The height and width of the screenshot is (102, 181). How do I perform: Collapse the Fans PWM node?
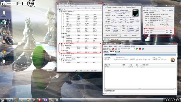(x=62, y=37)
